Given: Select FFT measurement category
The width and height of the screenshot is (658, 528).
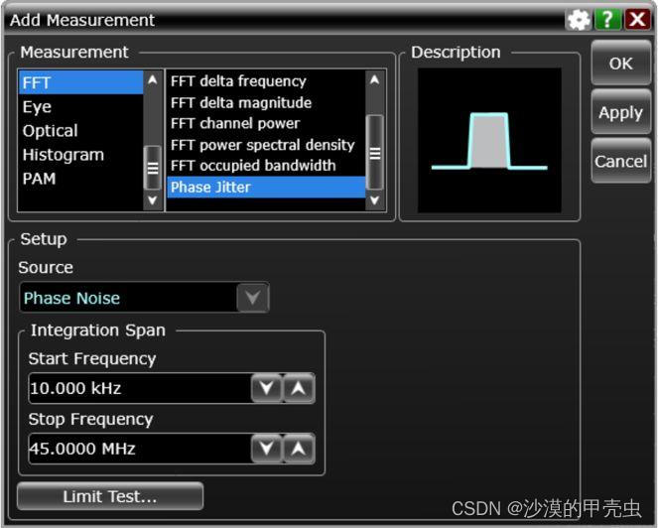Looking at the screenshot, I should click(80, 82).
